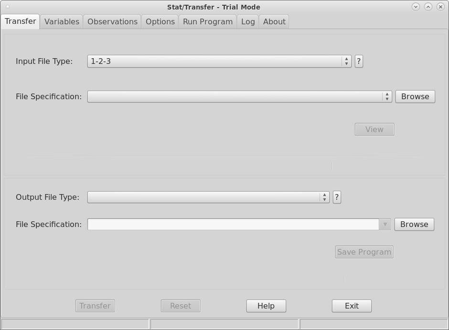Expand the output File Specification dropdown arrow
Screen dimensions: 449x330
point(385,224)
